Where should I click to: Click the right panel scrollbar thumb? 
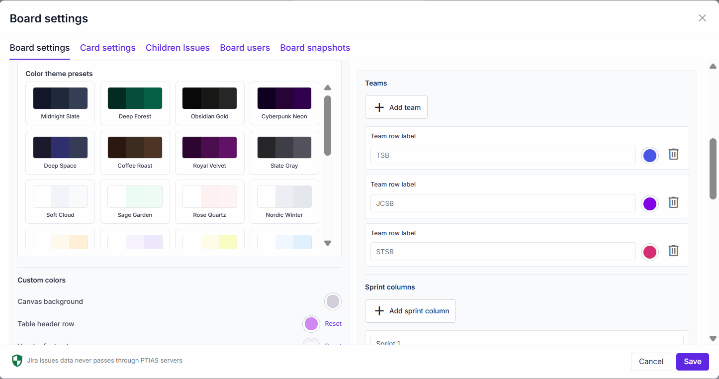(713, 169)
